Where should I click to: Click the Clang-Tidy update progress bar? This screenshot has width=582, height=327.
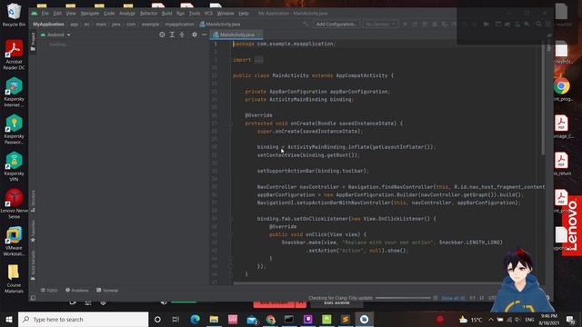click(403, 298)
